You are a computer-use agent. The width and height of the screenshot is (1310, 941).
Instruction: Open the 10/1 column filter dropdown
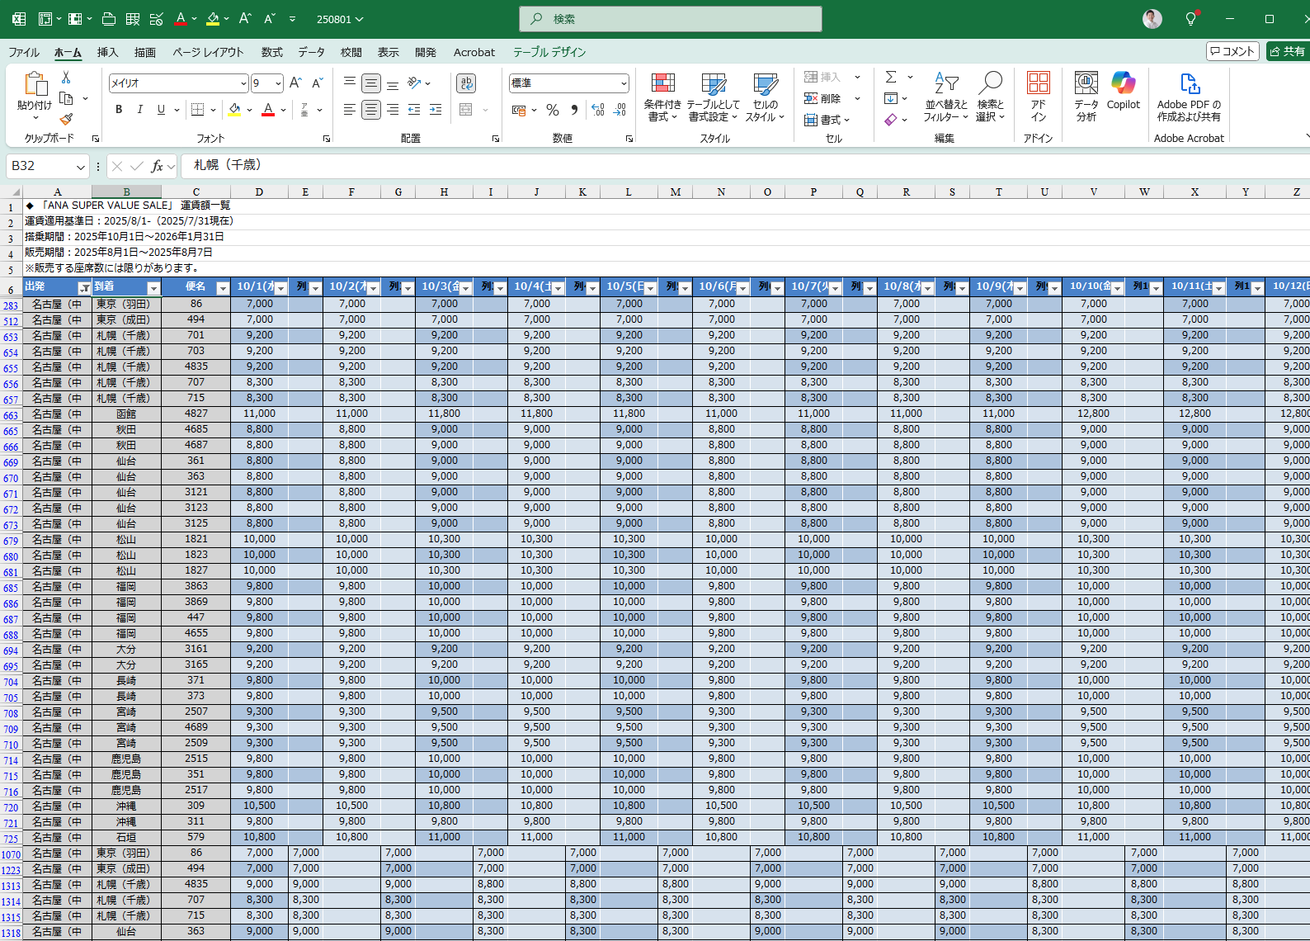pyautogui.click(x=281, y=288)
